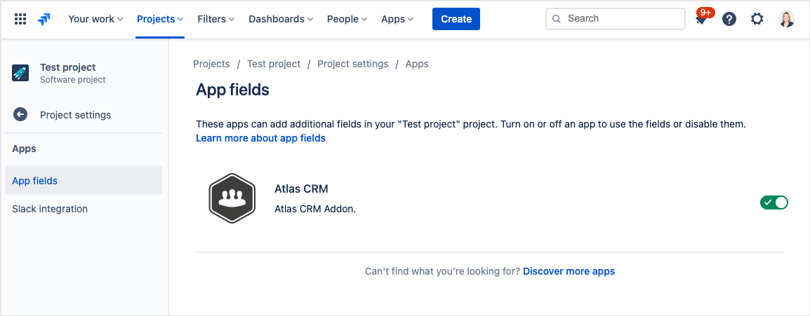
Task: Click the Test project rocket icon
Action: tap(20, 73)
